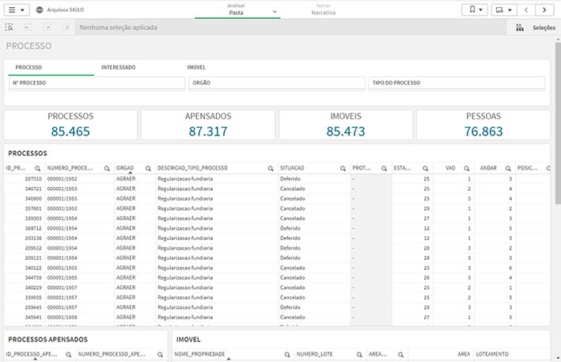Search in ORGAO column
561x362 pixels.
[148, 168]
